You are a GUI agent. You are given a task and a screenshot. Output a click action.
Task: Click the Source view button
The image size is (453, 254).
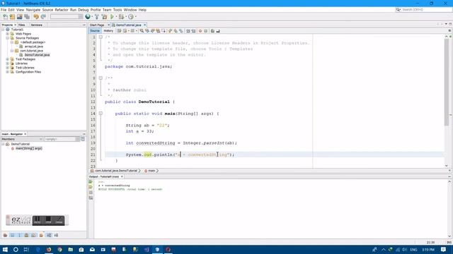click(95, 31)
